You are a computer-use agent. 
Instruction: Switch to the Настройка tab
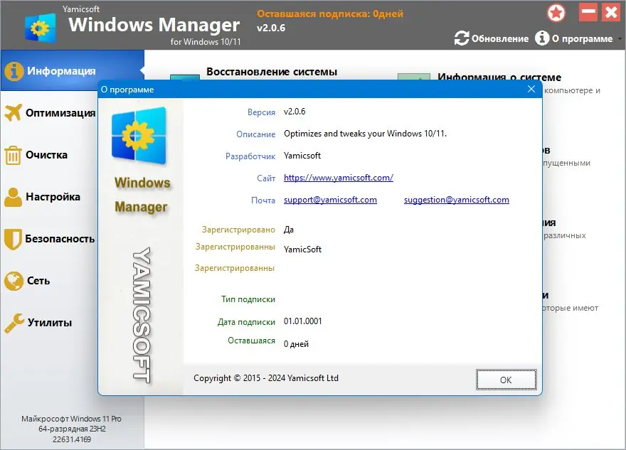coord(50,197)
